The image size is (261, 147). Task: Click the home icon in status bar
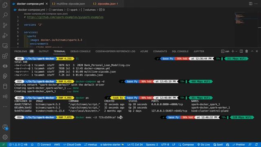click(x=32, y=145)
